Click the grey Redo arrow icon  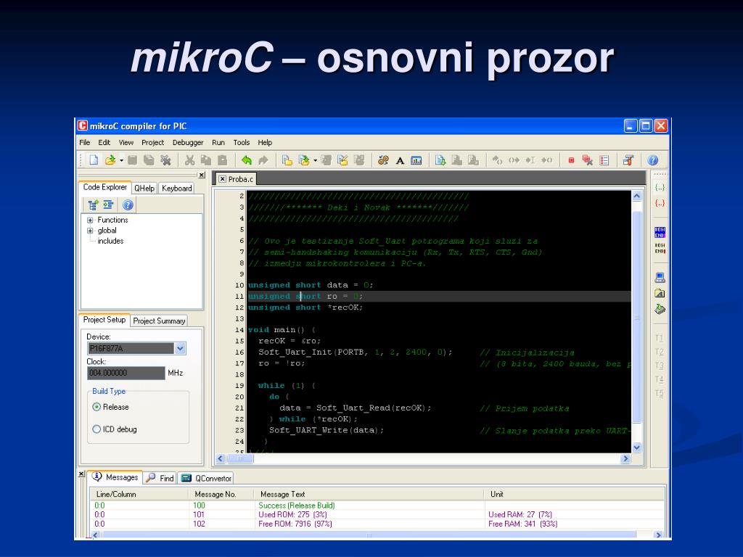point(263,160)
